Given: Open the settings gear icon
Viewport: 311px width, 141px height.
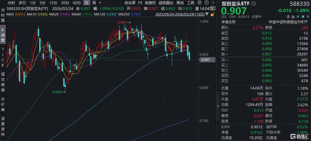Looking at the screenshot, I should (199, 3).
